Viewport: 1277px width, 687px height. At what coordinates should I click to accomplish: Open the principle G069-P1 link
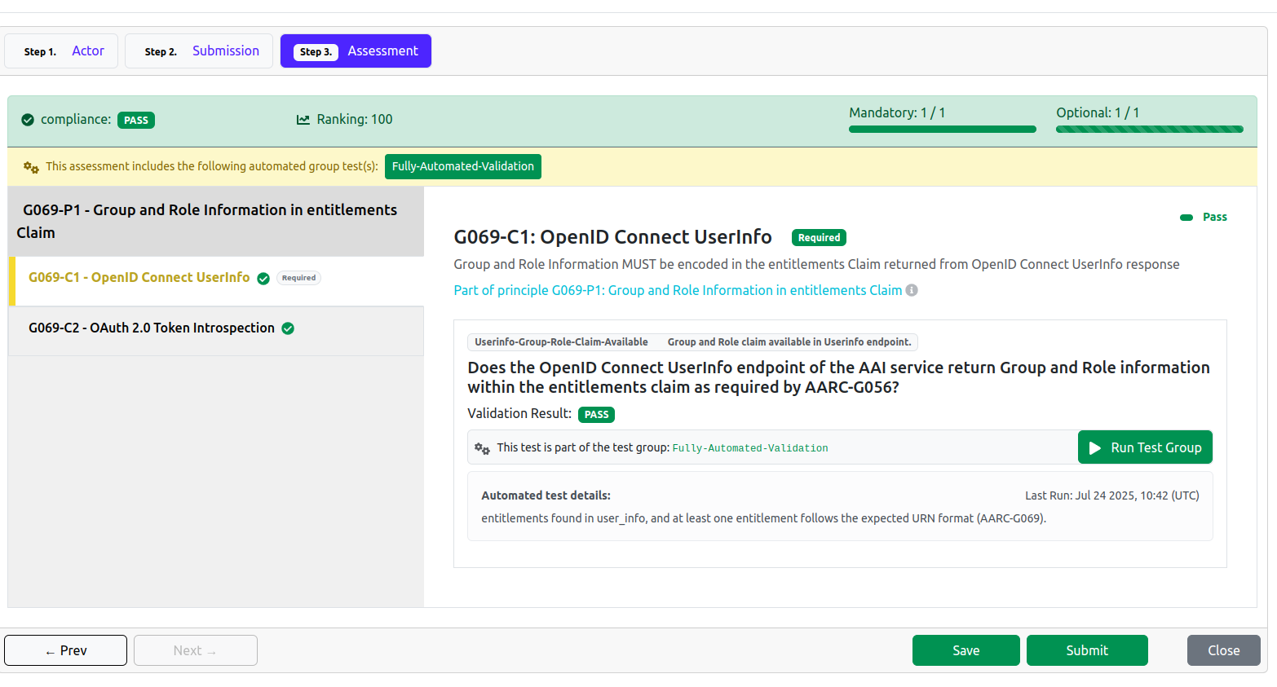coord(678,290)
